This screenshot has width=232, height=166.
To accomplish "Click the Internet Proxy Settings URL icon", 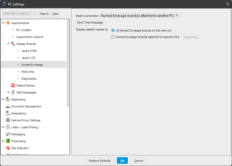I will [8, 120].
